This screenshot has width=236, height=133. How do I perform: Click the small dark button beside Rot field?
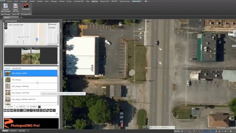click(x=39, y=107)
